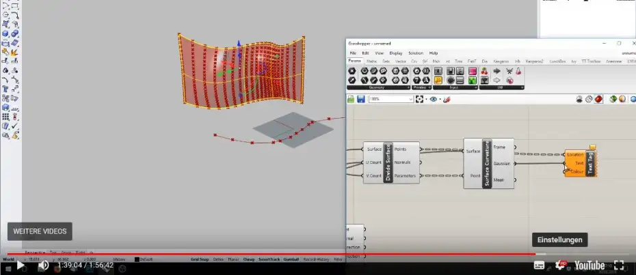Toggle Ortho in Rhino status bar
636x275 pixels.
218,259
